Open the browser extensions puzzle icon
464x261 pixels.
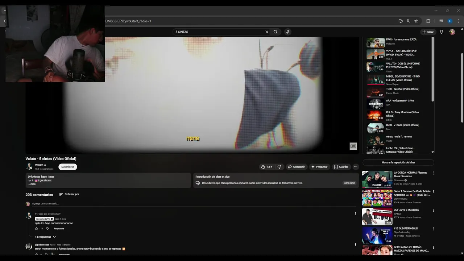tap(428, 21)
